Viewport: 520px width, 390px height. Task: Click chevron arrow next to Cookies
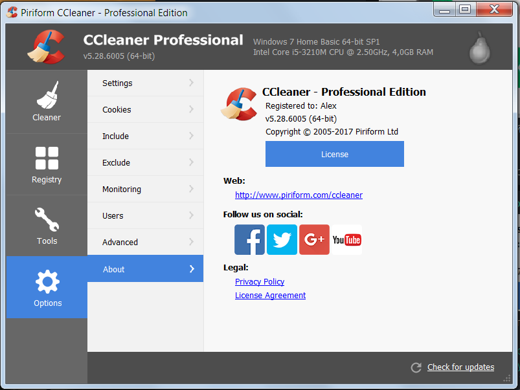click(191, 109)
